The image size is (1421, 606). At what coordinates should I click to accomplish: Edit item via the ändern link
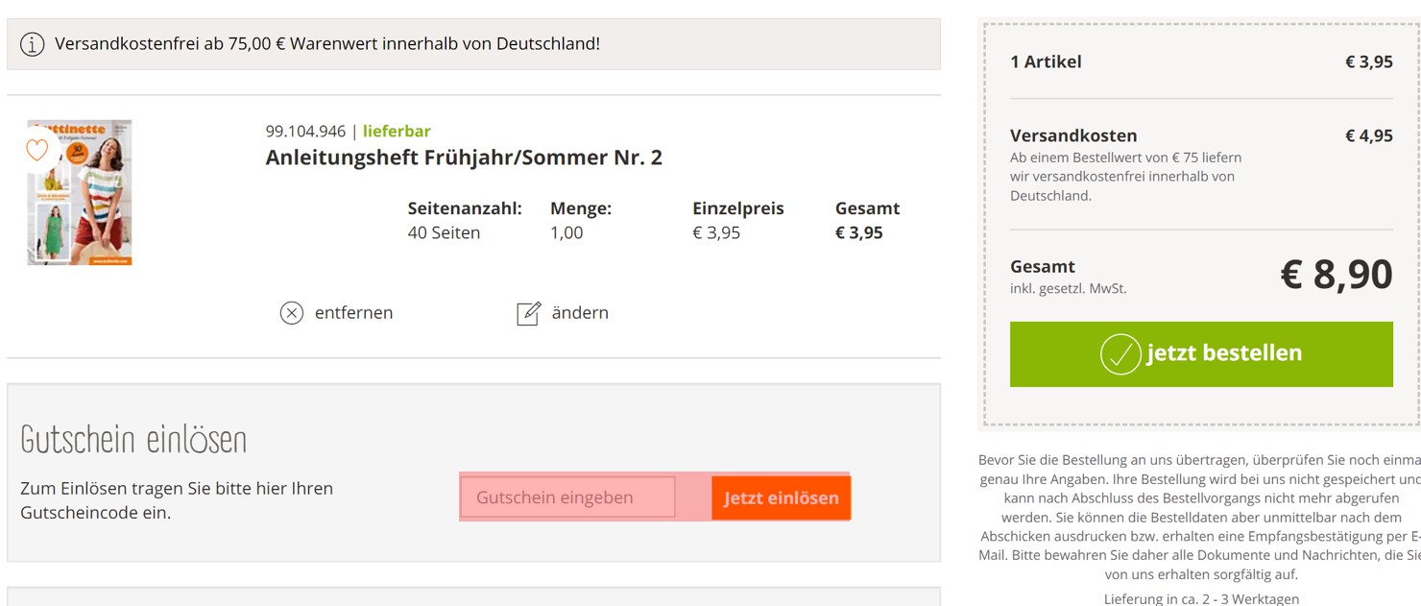tap(580, 313)
